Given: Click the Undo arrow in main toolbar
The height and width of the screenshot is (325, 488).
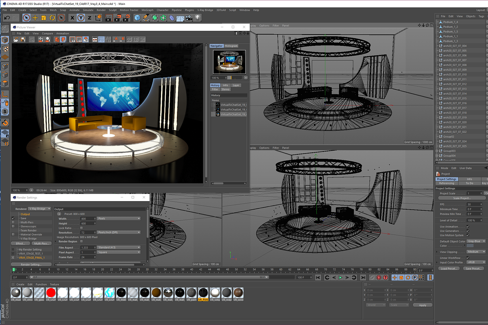Looking at the screenshot, I should tap(7, 18).
